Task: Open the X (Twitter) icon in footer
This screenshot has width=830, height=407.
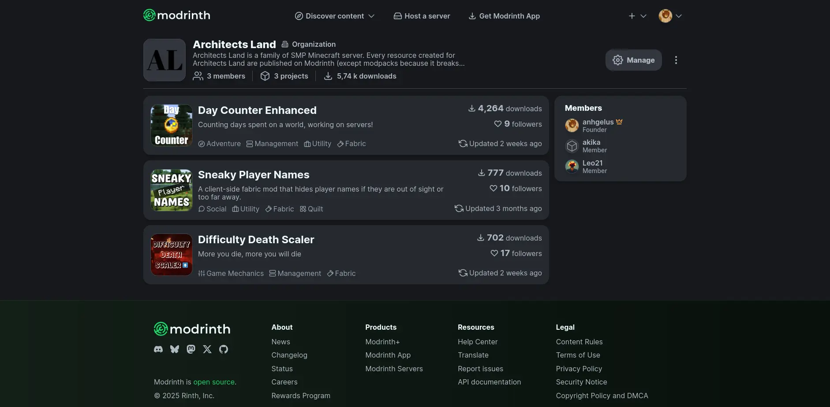Action: 207,349
